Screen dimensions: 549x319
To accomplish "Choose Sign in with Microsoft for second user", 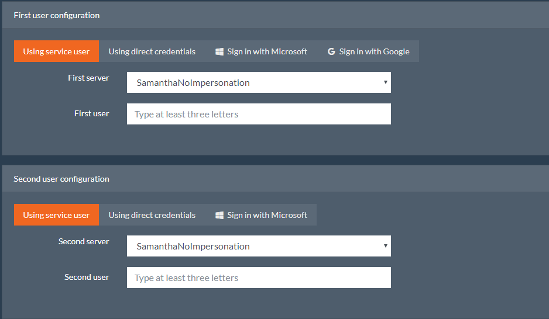I will 261,215.
